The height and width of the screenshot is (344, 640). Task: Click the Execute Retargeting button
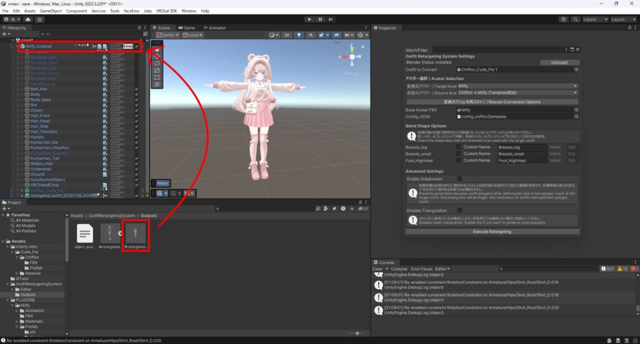click(493, 231)
